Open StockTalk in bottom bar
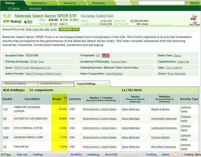201x157 pixels. tap(111, 154)
